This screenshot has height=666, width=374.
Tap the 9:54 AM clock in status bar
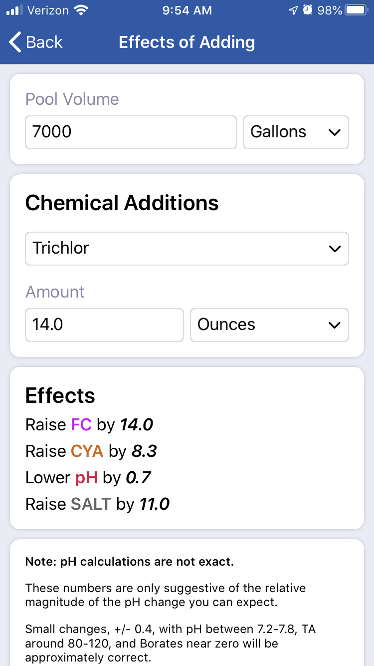pyautogui.click(x=187, y=10)
